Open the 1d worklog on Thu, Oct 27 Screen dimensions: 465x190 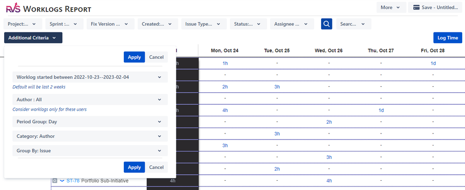(x=381, y=110)
